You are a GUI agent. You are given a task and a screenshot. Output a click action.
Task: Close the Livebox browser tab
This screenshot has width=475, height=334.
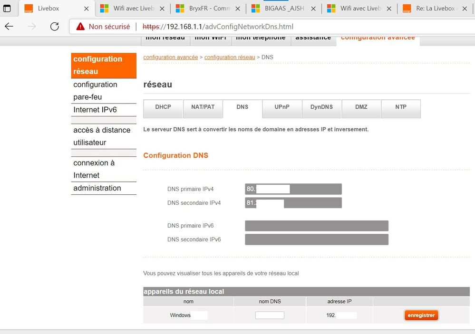pyautogui.click(x=86, y=9)
